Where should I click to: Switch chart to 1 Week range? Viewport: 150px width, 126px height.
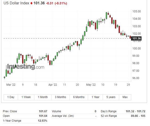26,97
